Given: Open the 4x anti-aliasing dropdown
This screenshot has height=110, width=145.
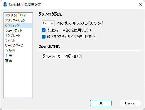Looking at the screenshot, I should tap(48, 23).
